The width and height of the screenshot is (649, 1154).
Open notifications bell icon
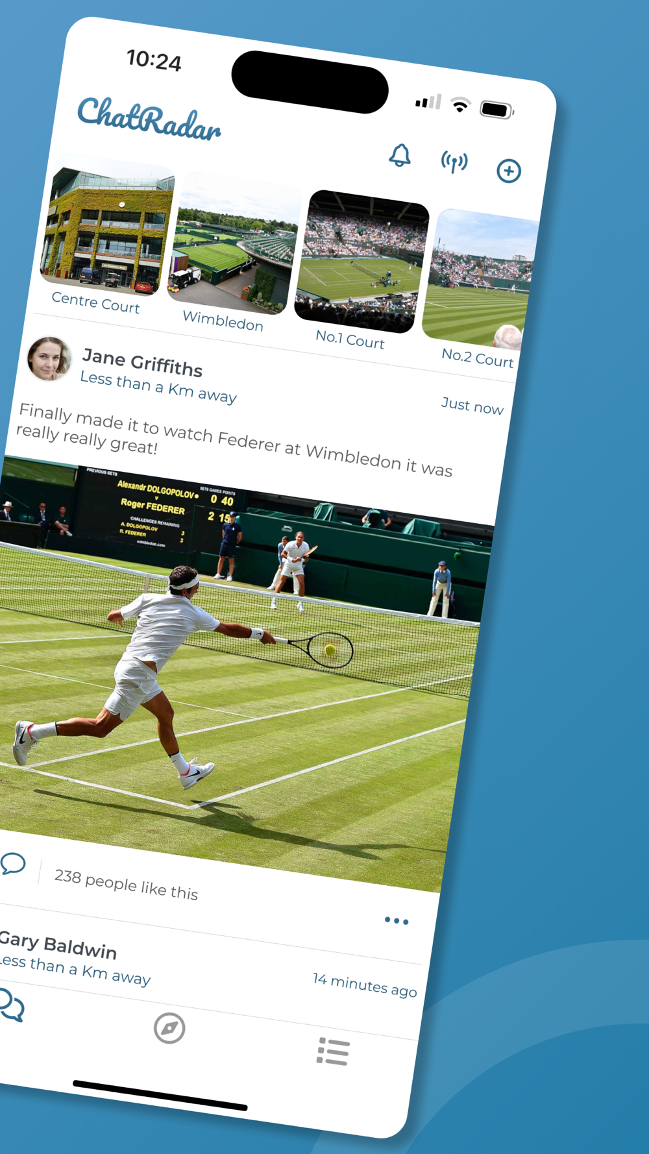pos(400,155)
